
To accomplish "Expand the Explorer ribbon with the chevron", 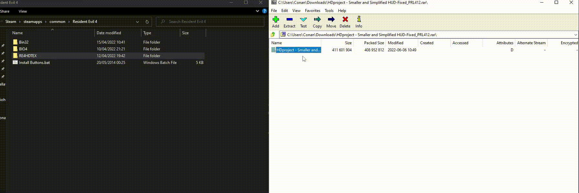I will (257, 11).
